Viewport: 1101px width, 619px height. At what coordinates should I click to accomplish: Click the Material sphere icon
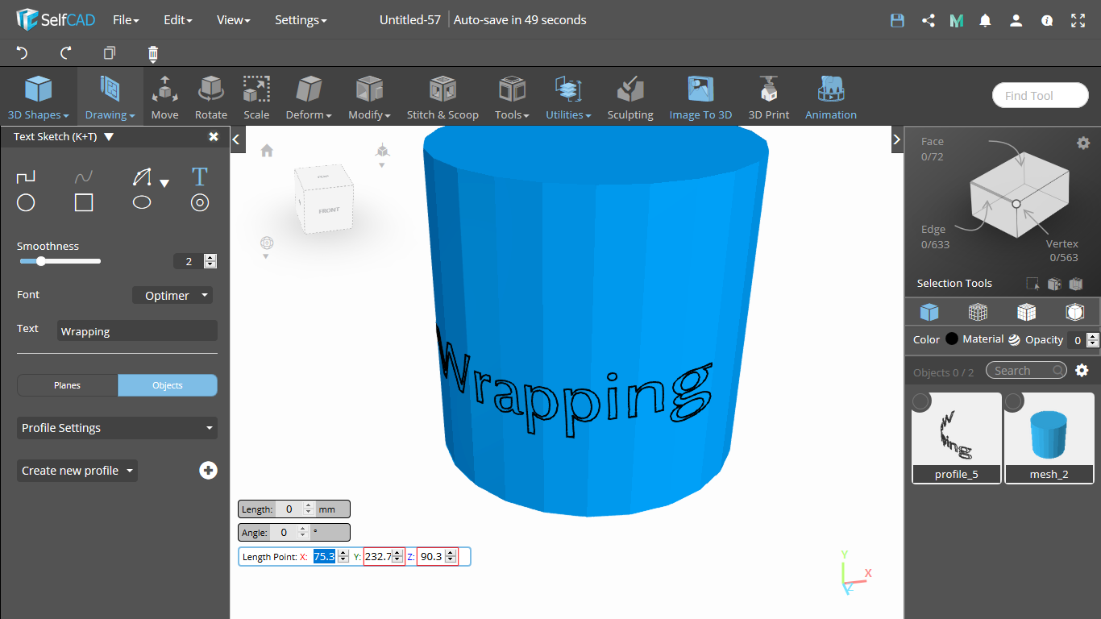click(x=1014, y=339)
